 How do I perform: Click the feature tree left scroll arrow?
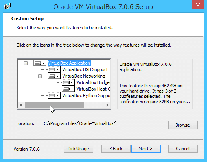pos(21,105)
